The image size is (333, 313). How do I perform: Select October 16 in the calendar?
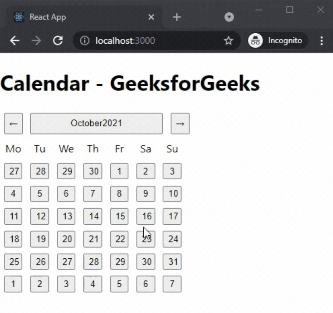(146, 216)
